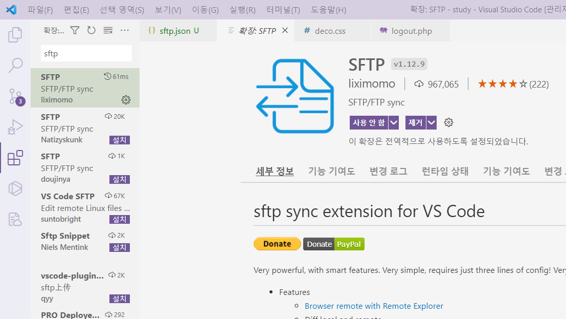Install doujinya SFTP extension
The height and width of the screenshot is (319, 566).
point(120,179)
